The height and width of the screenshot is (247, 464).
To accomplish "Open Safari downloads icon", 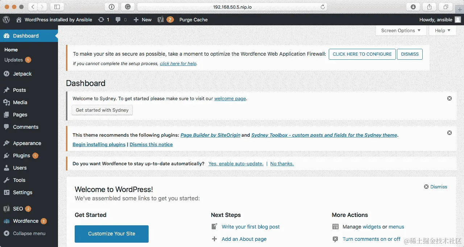I will [413, 7].
